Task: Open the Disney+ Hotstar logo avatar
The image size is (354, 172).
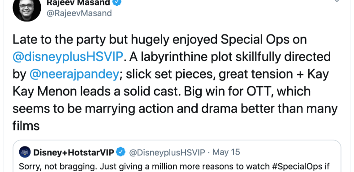Action: tap(25, 152)
